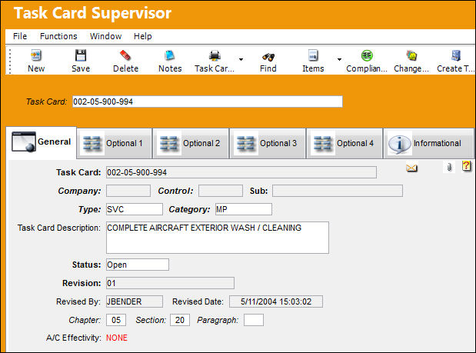Click the empty Paragraph field

click(x=254, y=320)
